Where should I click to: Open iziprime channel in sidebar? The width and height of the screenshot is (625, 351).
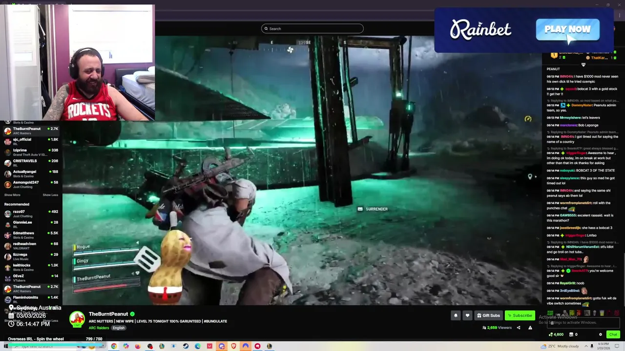pos(32,152)
